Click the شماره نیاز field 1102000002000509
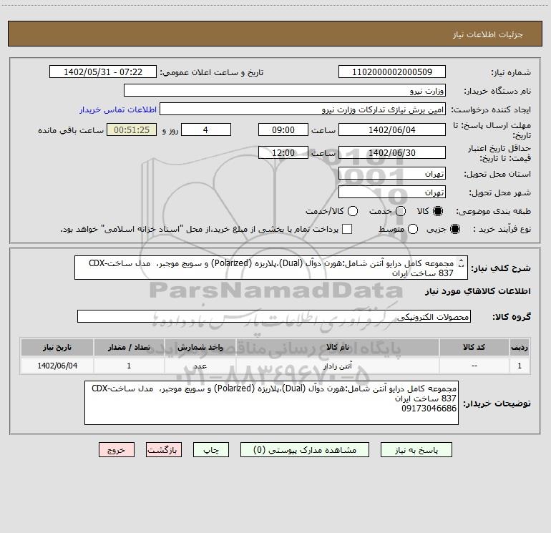 (x=392, y=72)
